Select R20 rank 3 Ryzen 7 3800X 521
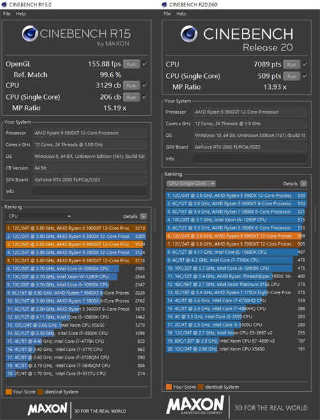 point(236,212)
